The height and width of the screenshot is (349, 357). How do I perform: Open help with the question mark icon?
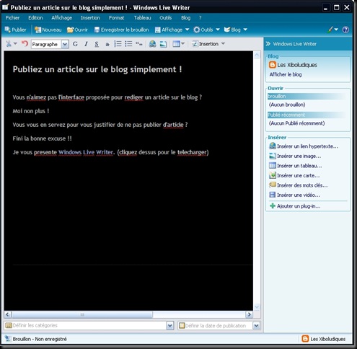click(x=345, y=30)
